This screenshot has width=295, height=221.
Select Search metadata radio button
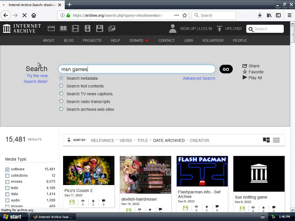(x=61, y=78)
